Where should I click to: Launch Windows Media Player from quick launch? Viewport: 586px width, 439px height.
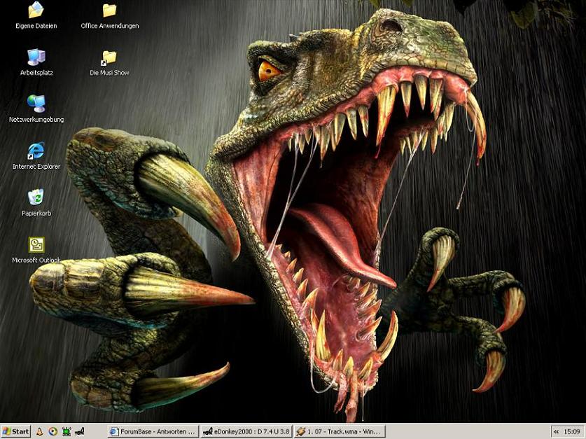click(53, 431)
